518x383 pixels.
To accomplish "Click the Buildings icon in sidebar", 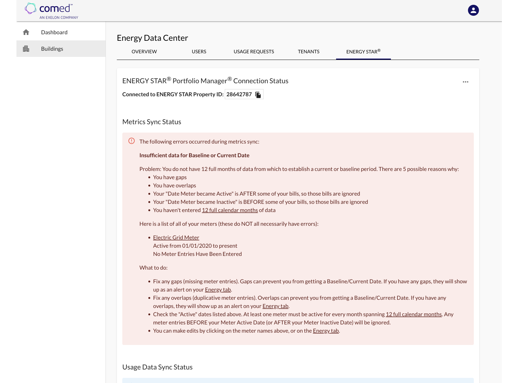I will pyautogui.click(x=26, y=49).
